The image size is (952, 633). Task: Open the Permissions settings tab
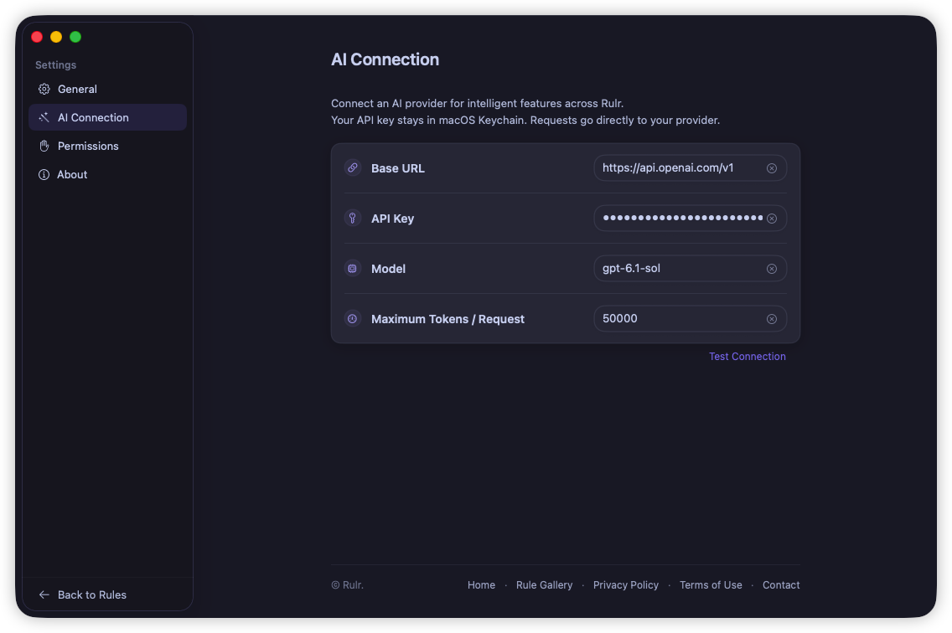pyautogui.click(x=107, y=147)
